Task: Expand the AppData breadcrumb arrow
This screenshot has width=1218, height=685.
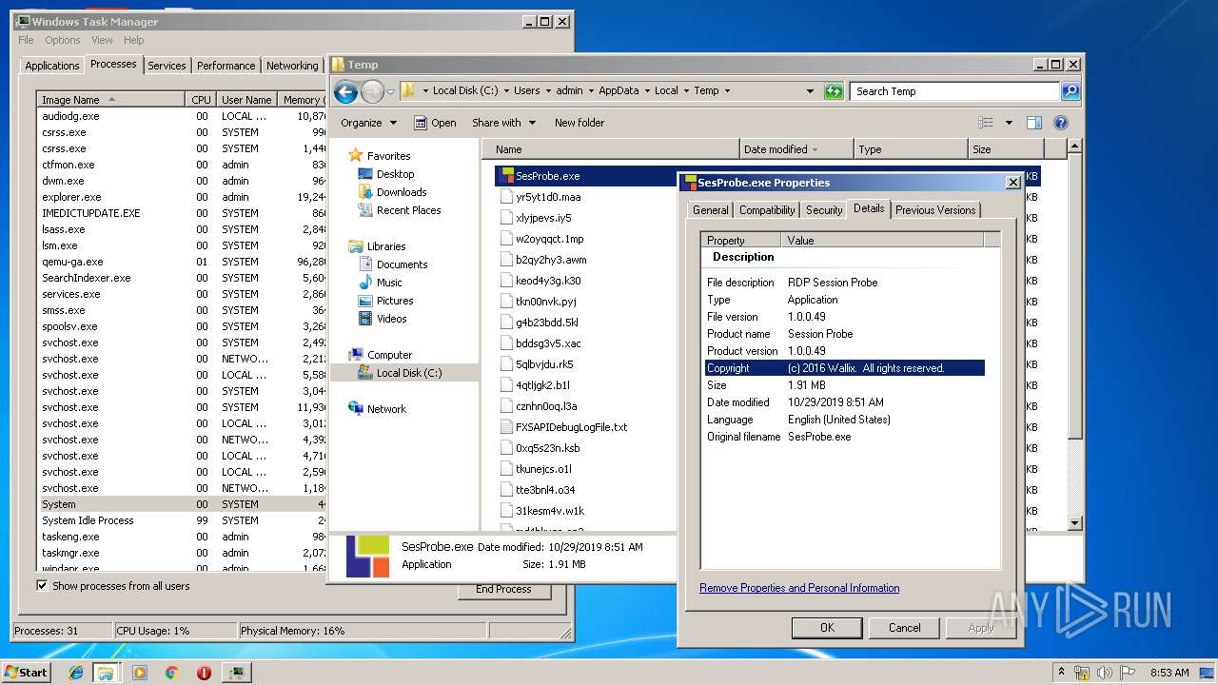Action: point(646,91)
